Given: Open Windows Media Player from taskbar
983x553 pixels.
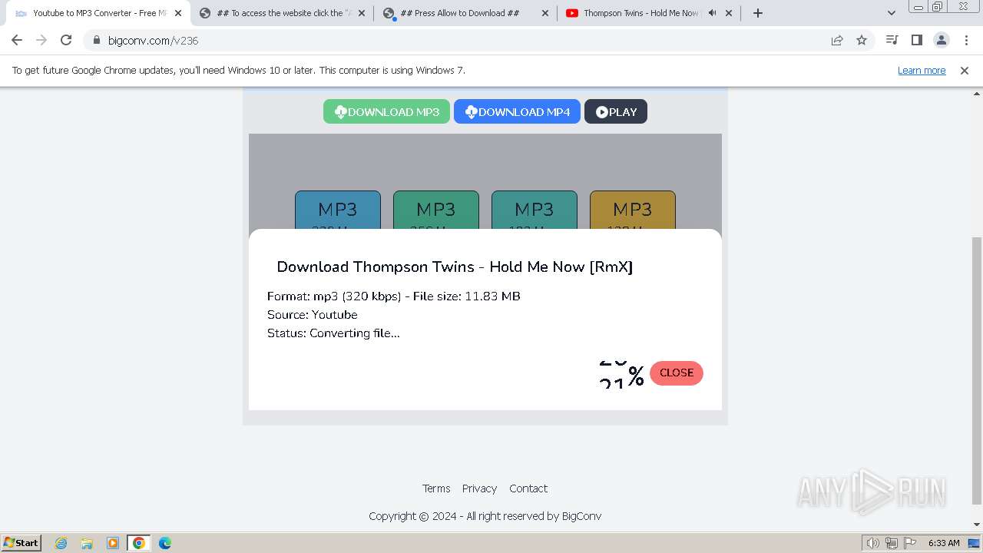Looking at the screenshot, I should click(x=113, y=543).
